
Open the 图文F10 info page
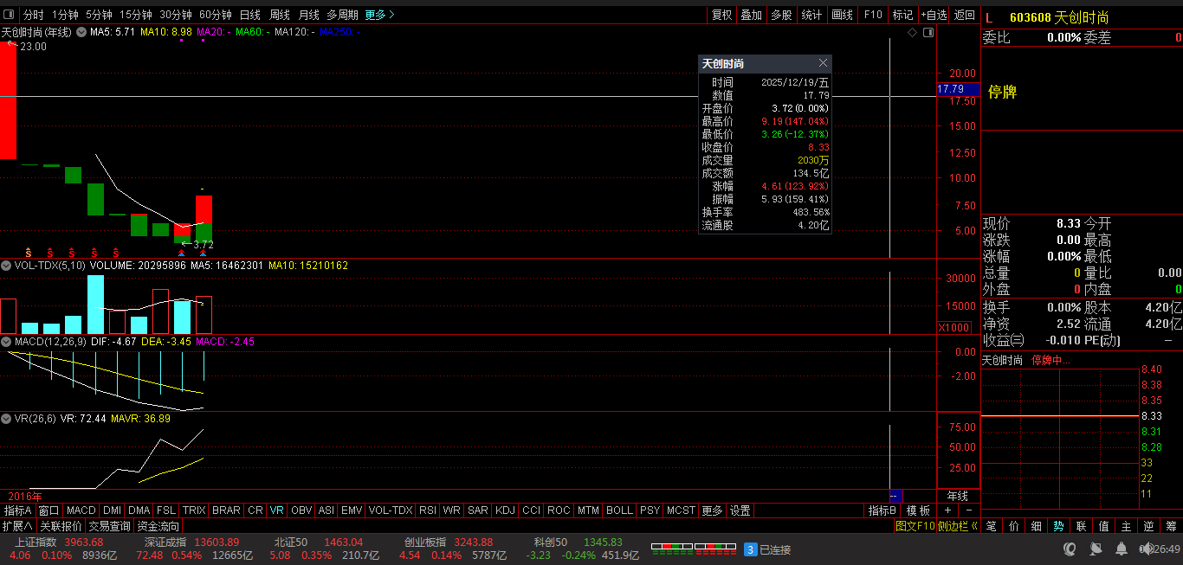(x=915, y=526)
